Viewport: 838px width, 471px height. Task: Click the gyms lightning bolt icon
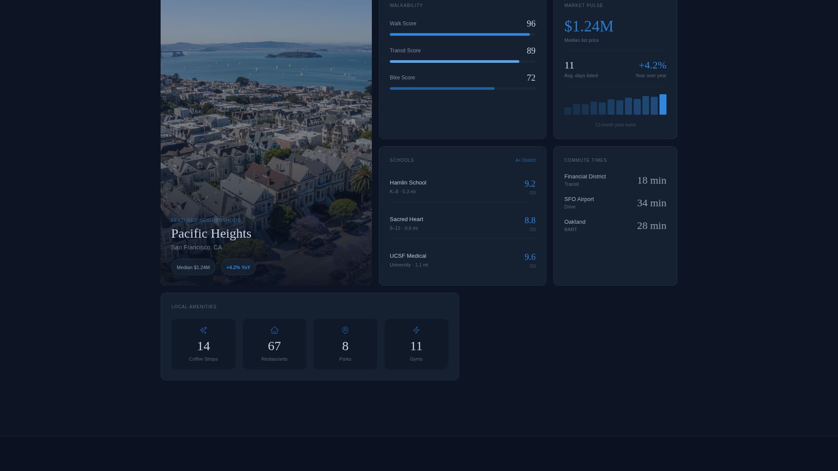(x=416, y=330)
